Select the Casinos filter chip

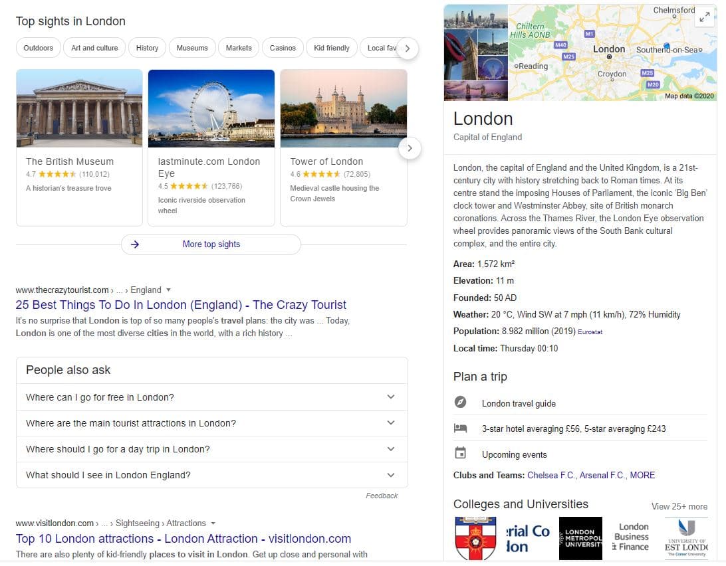(x=283, y=48)
